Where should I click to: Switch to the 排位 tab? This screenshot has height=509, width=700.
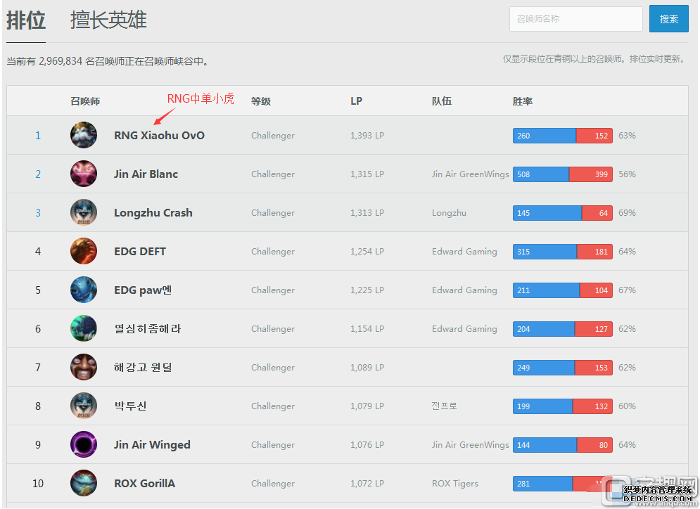[26, 20]
